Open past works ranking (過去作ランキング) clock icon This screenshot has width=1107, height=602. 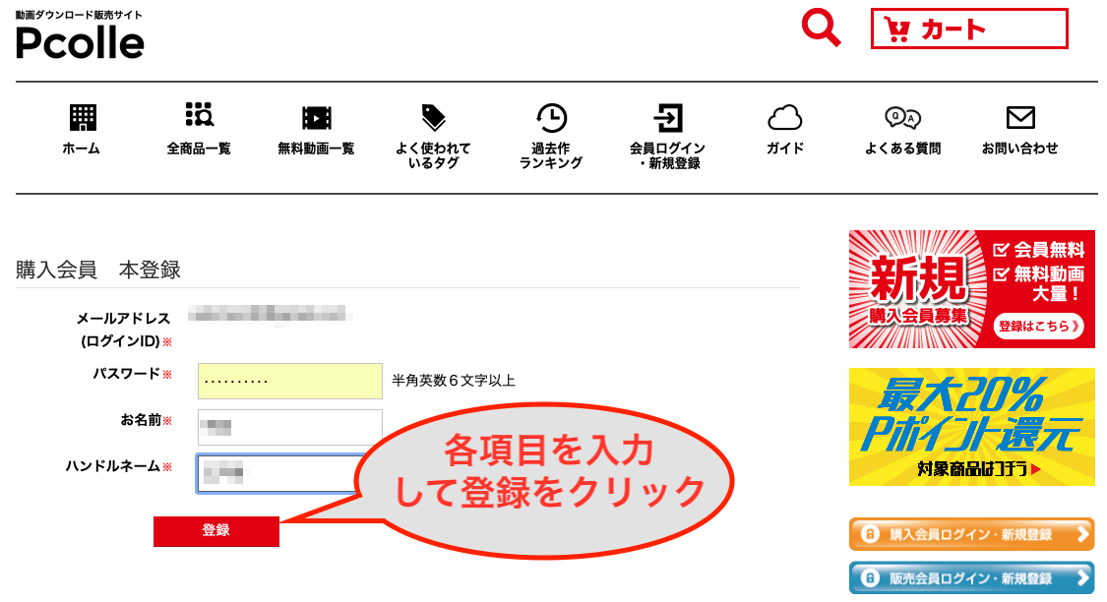(x=551, y=119)
